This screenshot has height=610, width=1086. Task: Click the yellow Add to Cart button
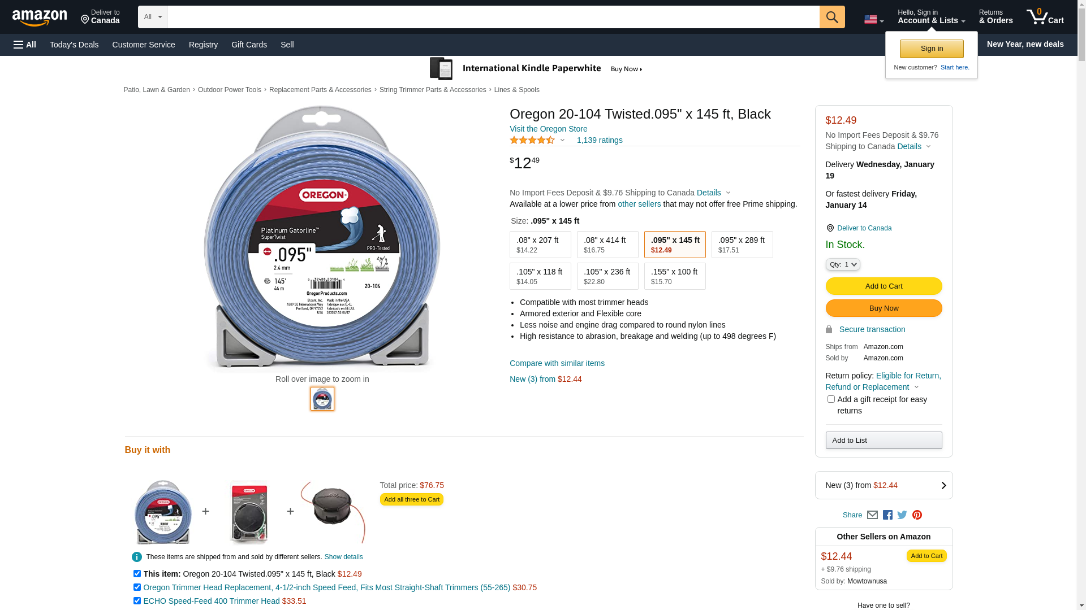[x=883, y=286]
